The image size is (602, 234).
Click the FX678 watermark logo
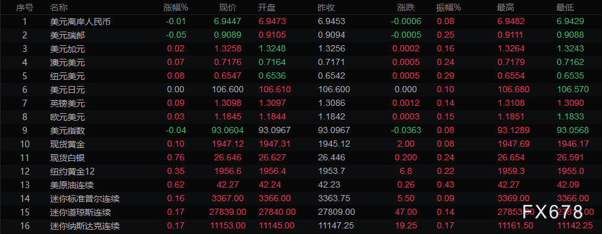coord(553,212)
